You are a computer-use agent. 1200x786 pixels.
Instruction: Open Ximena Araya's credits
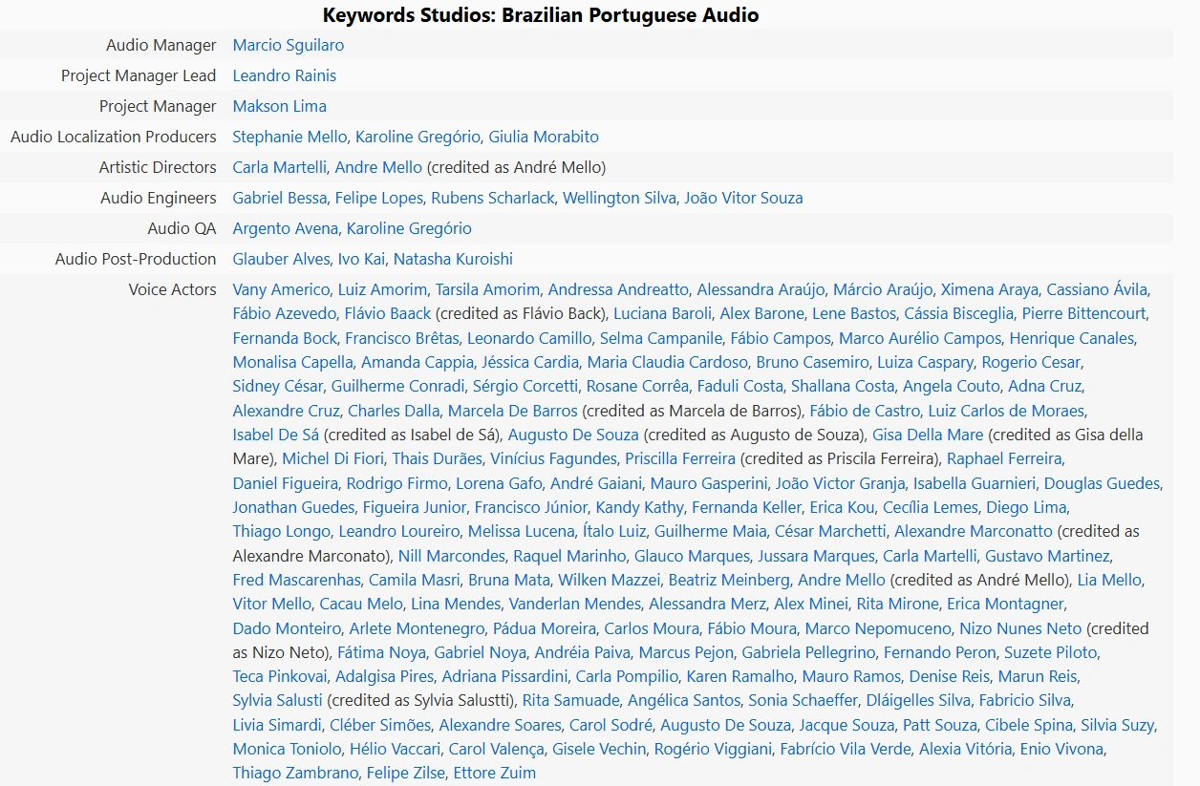click(x=989, y=289)
